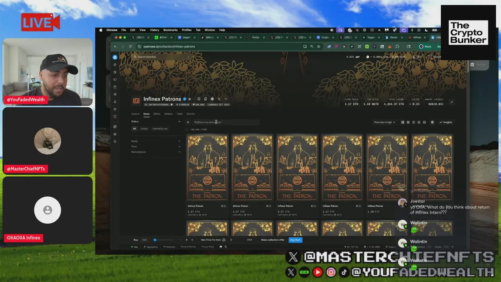Viewport: 501px width, 282px height.
Task: Expand the Marketplaces filter section
Action: point(156,152)
